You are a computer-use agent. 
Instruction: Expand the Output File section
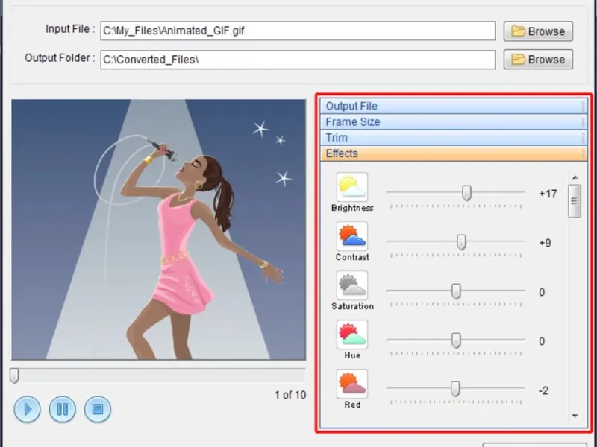point(454,106)
